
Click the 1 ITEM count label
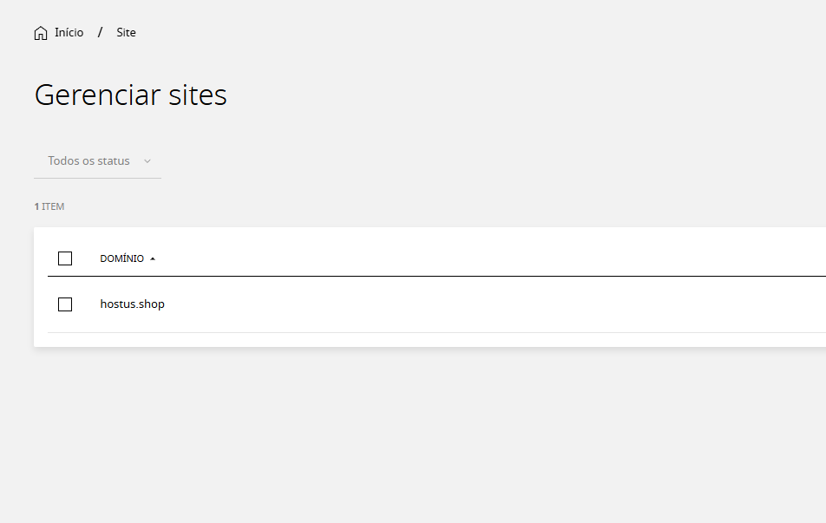[x=49, y=206]
